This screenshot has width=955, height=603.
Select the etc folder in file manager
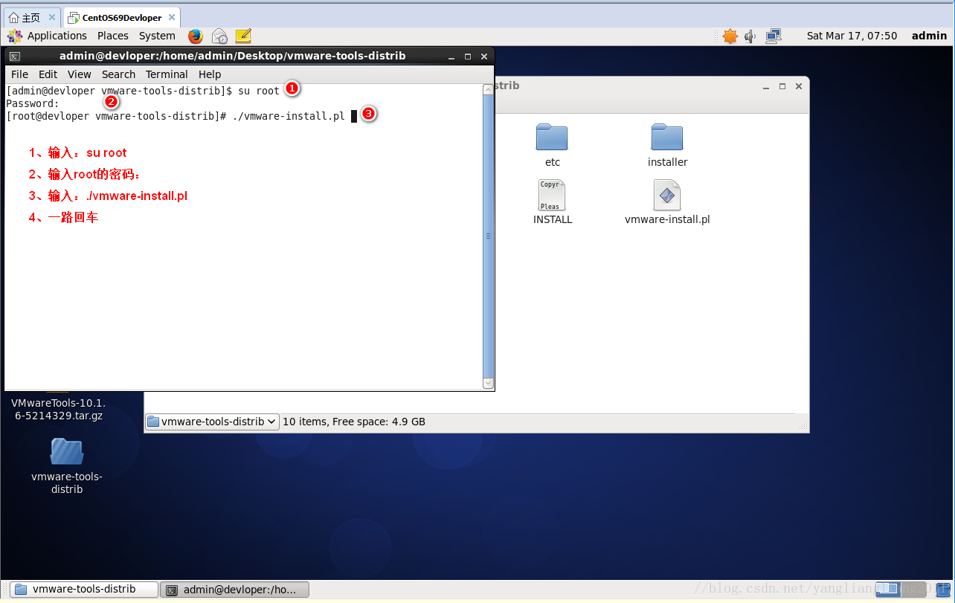(x=552, y=145)
